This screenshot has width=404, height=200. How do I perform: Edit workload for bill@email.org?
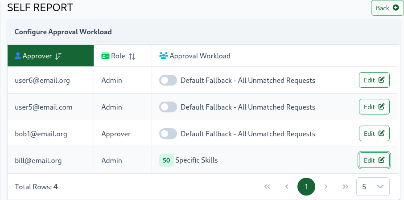[x=374, y=160]
